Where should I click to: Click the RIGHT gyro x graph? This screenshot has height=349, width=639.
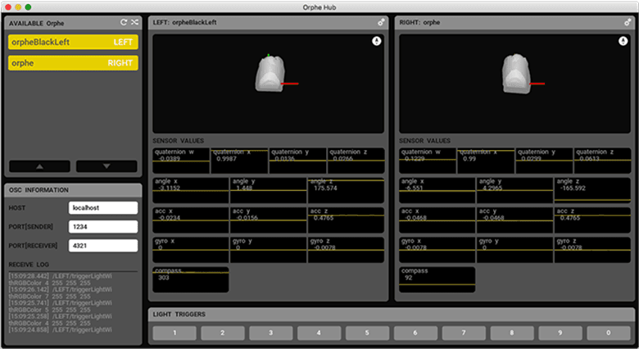point(437,250)
